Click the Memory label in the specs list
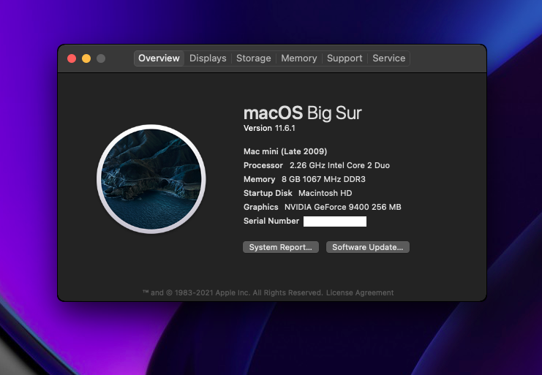This screenshot has height=375, width=542. click(x=259, y=179)
